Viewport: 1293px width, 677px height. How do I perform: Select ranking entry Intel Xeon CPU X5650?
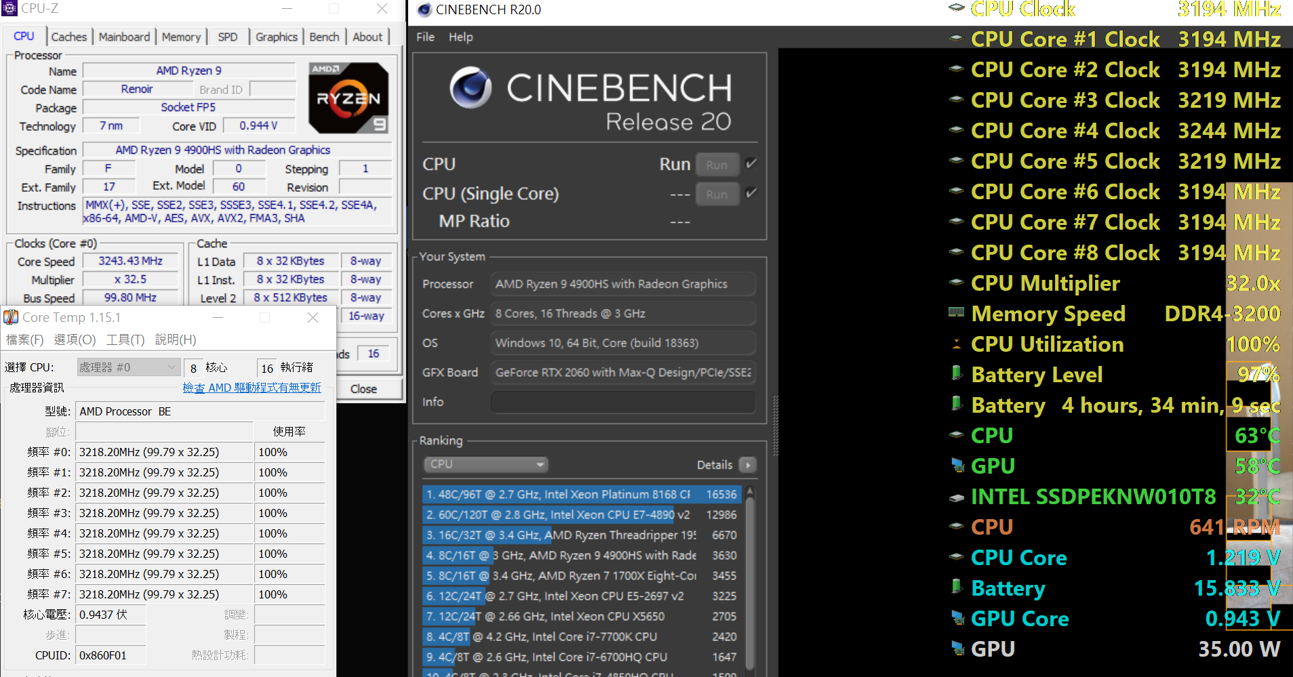[x=581, y=616]
